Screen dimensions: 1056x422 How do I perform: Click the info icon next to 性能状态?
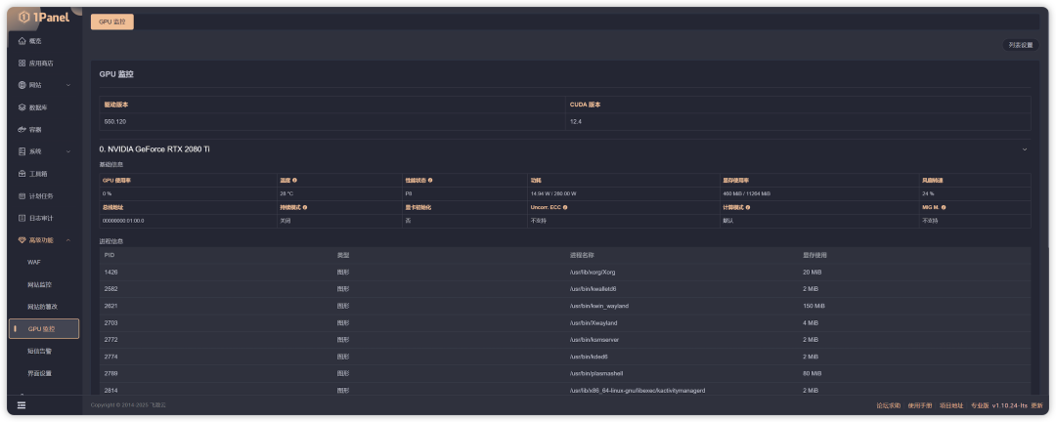coord(430,181)
